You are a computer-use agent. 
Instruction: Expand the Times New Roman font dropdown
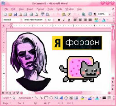pyautogui.click(x=46, y=20)
